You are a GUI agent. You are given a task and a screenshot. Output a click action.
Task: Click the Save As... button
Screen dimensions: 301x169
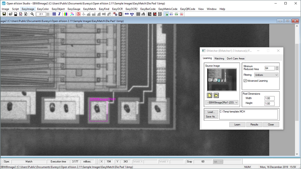pos(211,116)
